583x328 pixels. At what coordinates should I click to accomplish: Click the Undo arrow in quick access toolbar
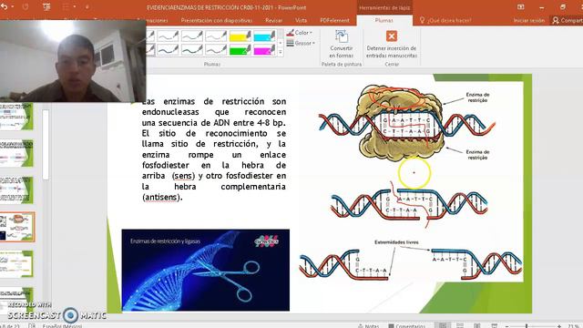[x=4, y=6]
